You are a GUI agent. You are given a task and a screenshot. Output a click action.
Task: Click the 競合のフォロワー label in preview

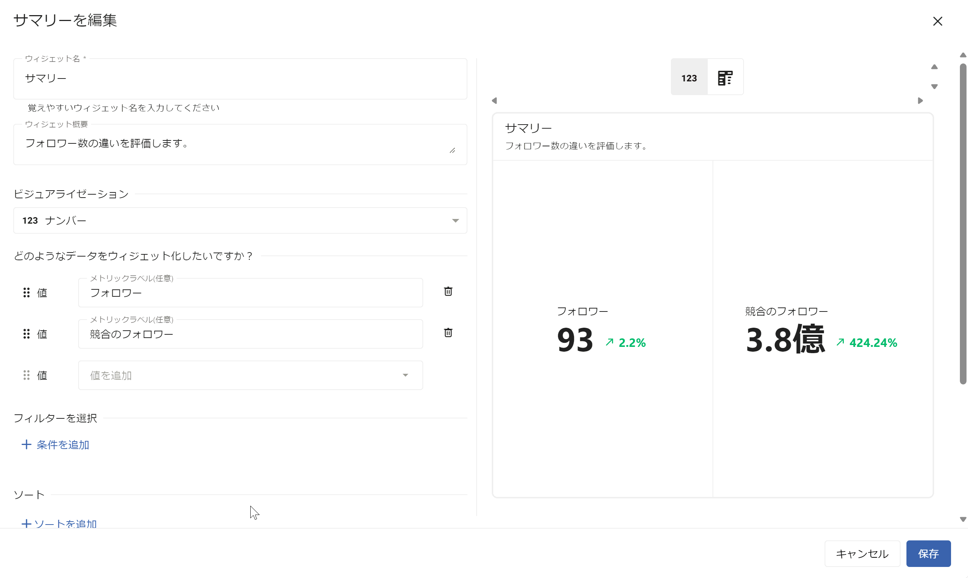pos(786,311)
